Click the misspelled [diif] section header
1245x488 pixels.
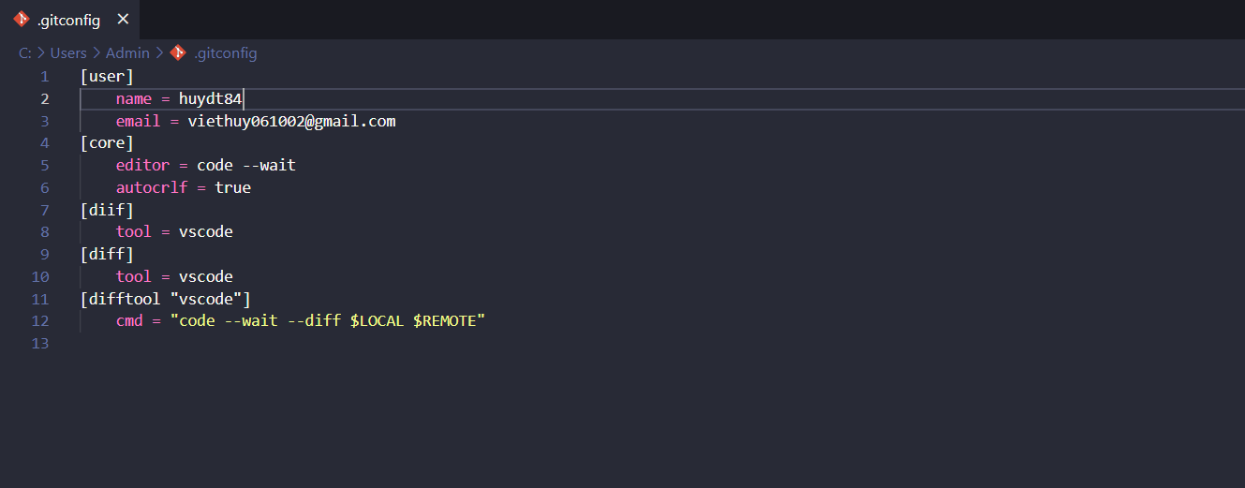(107, 210)
